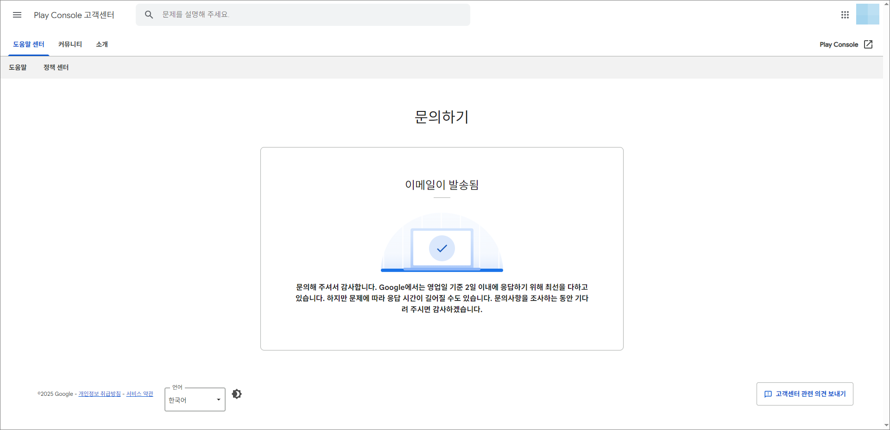Open 정책 센터 sub-navigation item
890x430 pixels.
[x=56, y=68]
